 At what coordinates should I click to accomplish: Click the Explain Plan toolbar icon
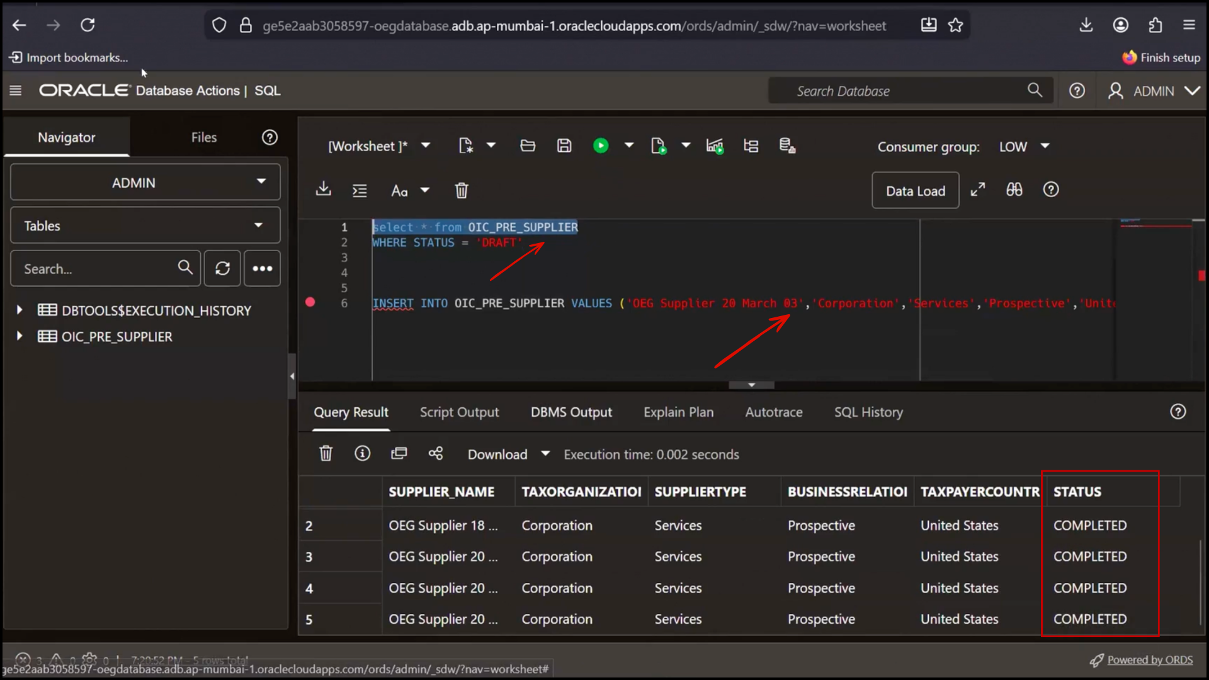[715, 146]
